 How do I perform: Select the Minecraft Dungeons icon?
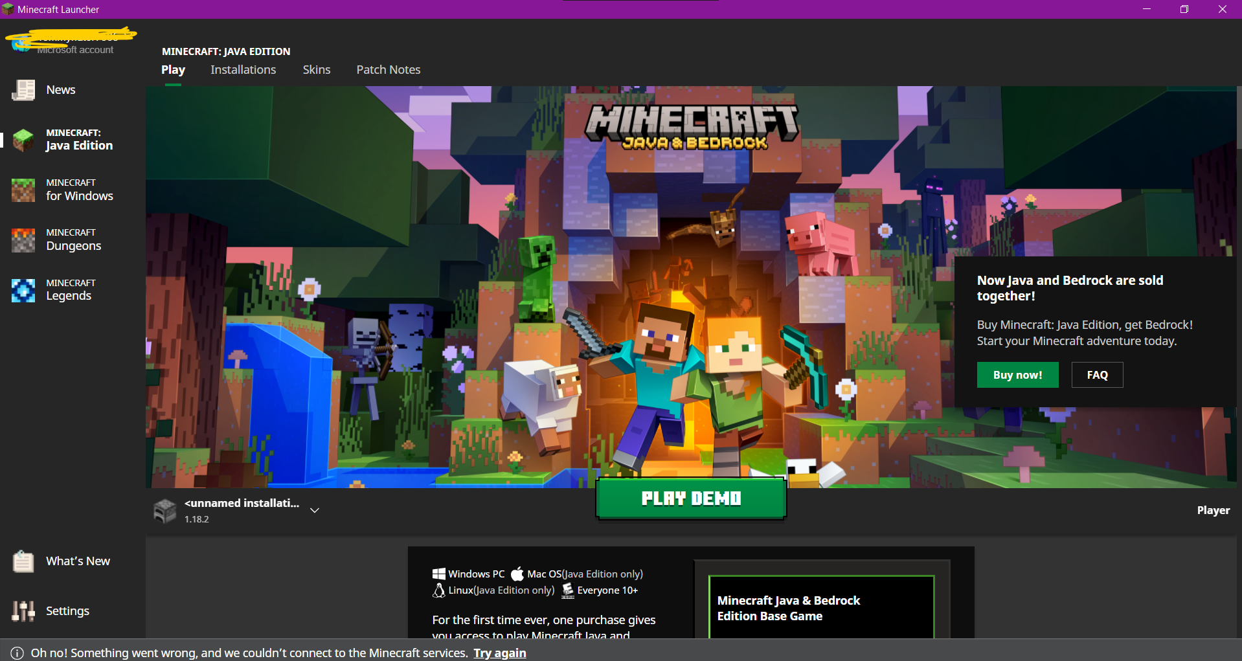[23, 240]
